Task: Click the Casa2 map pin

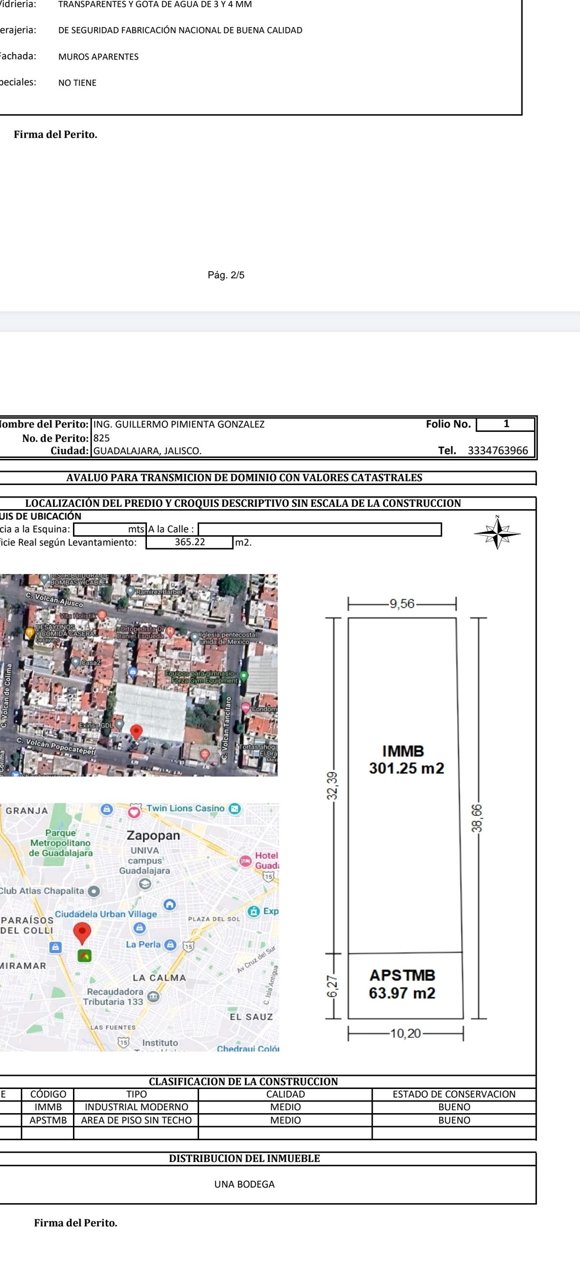Action: coord(75,662)
